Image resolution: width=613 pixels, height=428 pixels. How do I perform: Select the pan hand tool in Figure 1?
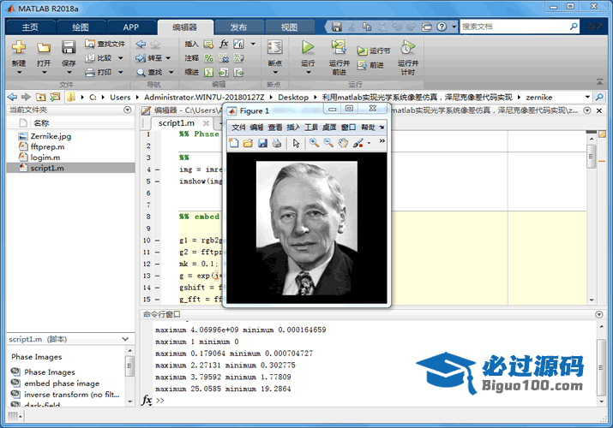point(343,143)
